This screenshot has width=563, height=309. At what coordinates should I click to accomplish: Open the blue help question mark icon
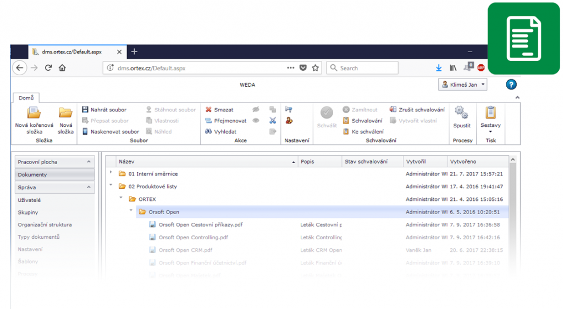(x=511, y=85)
